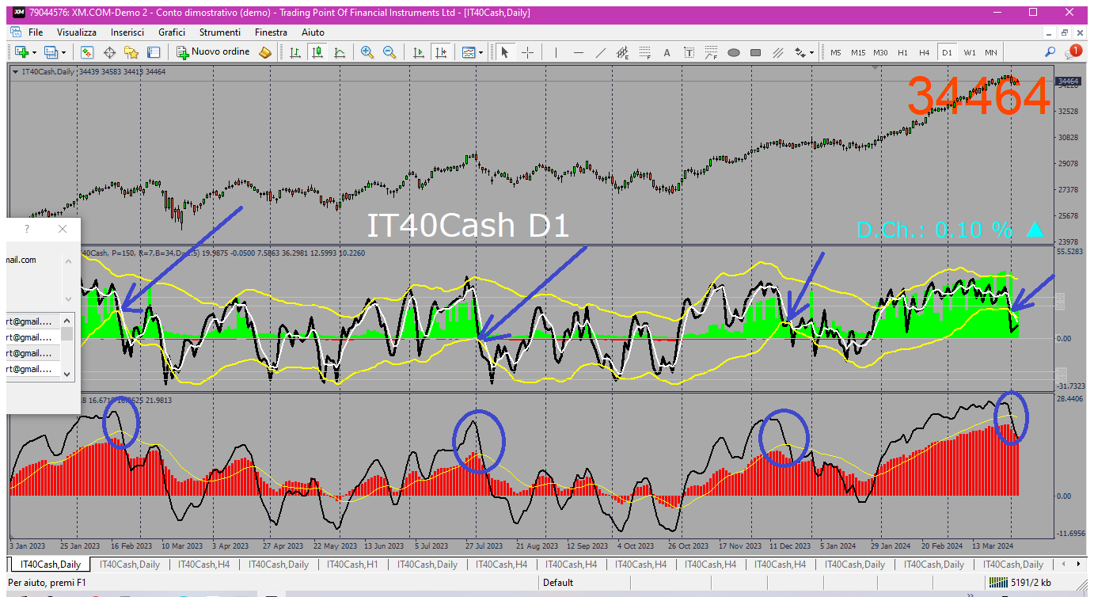Switch to MN timeframe

[991, 52]
